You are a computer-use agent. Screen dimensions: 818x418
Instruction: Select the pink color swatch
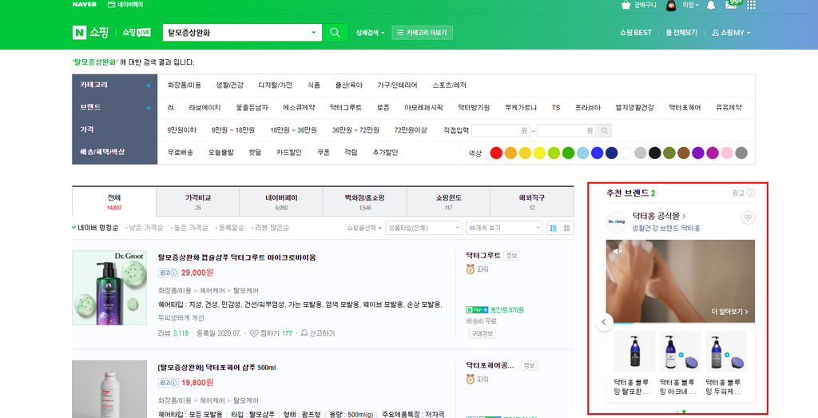727,153
